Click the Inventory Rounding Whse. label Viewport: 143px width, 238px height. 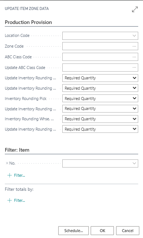(x=29, y=119)
